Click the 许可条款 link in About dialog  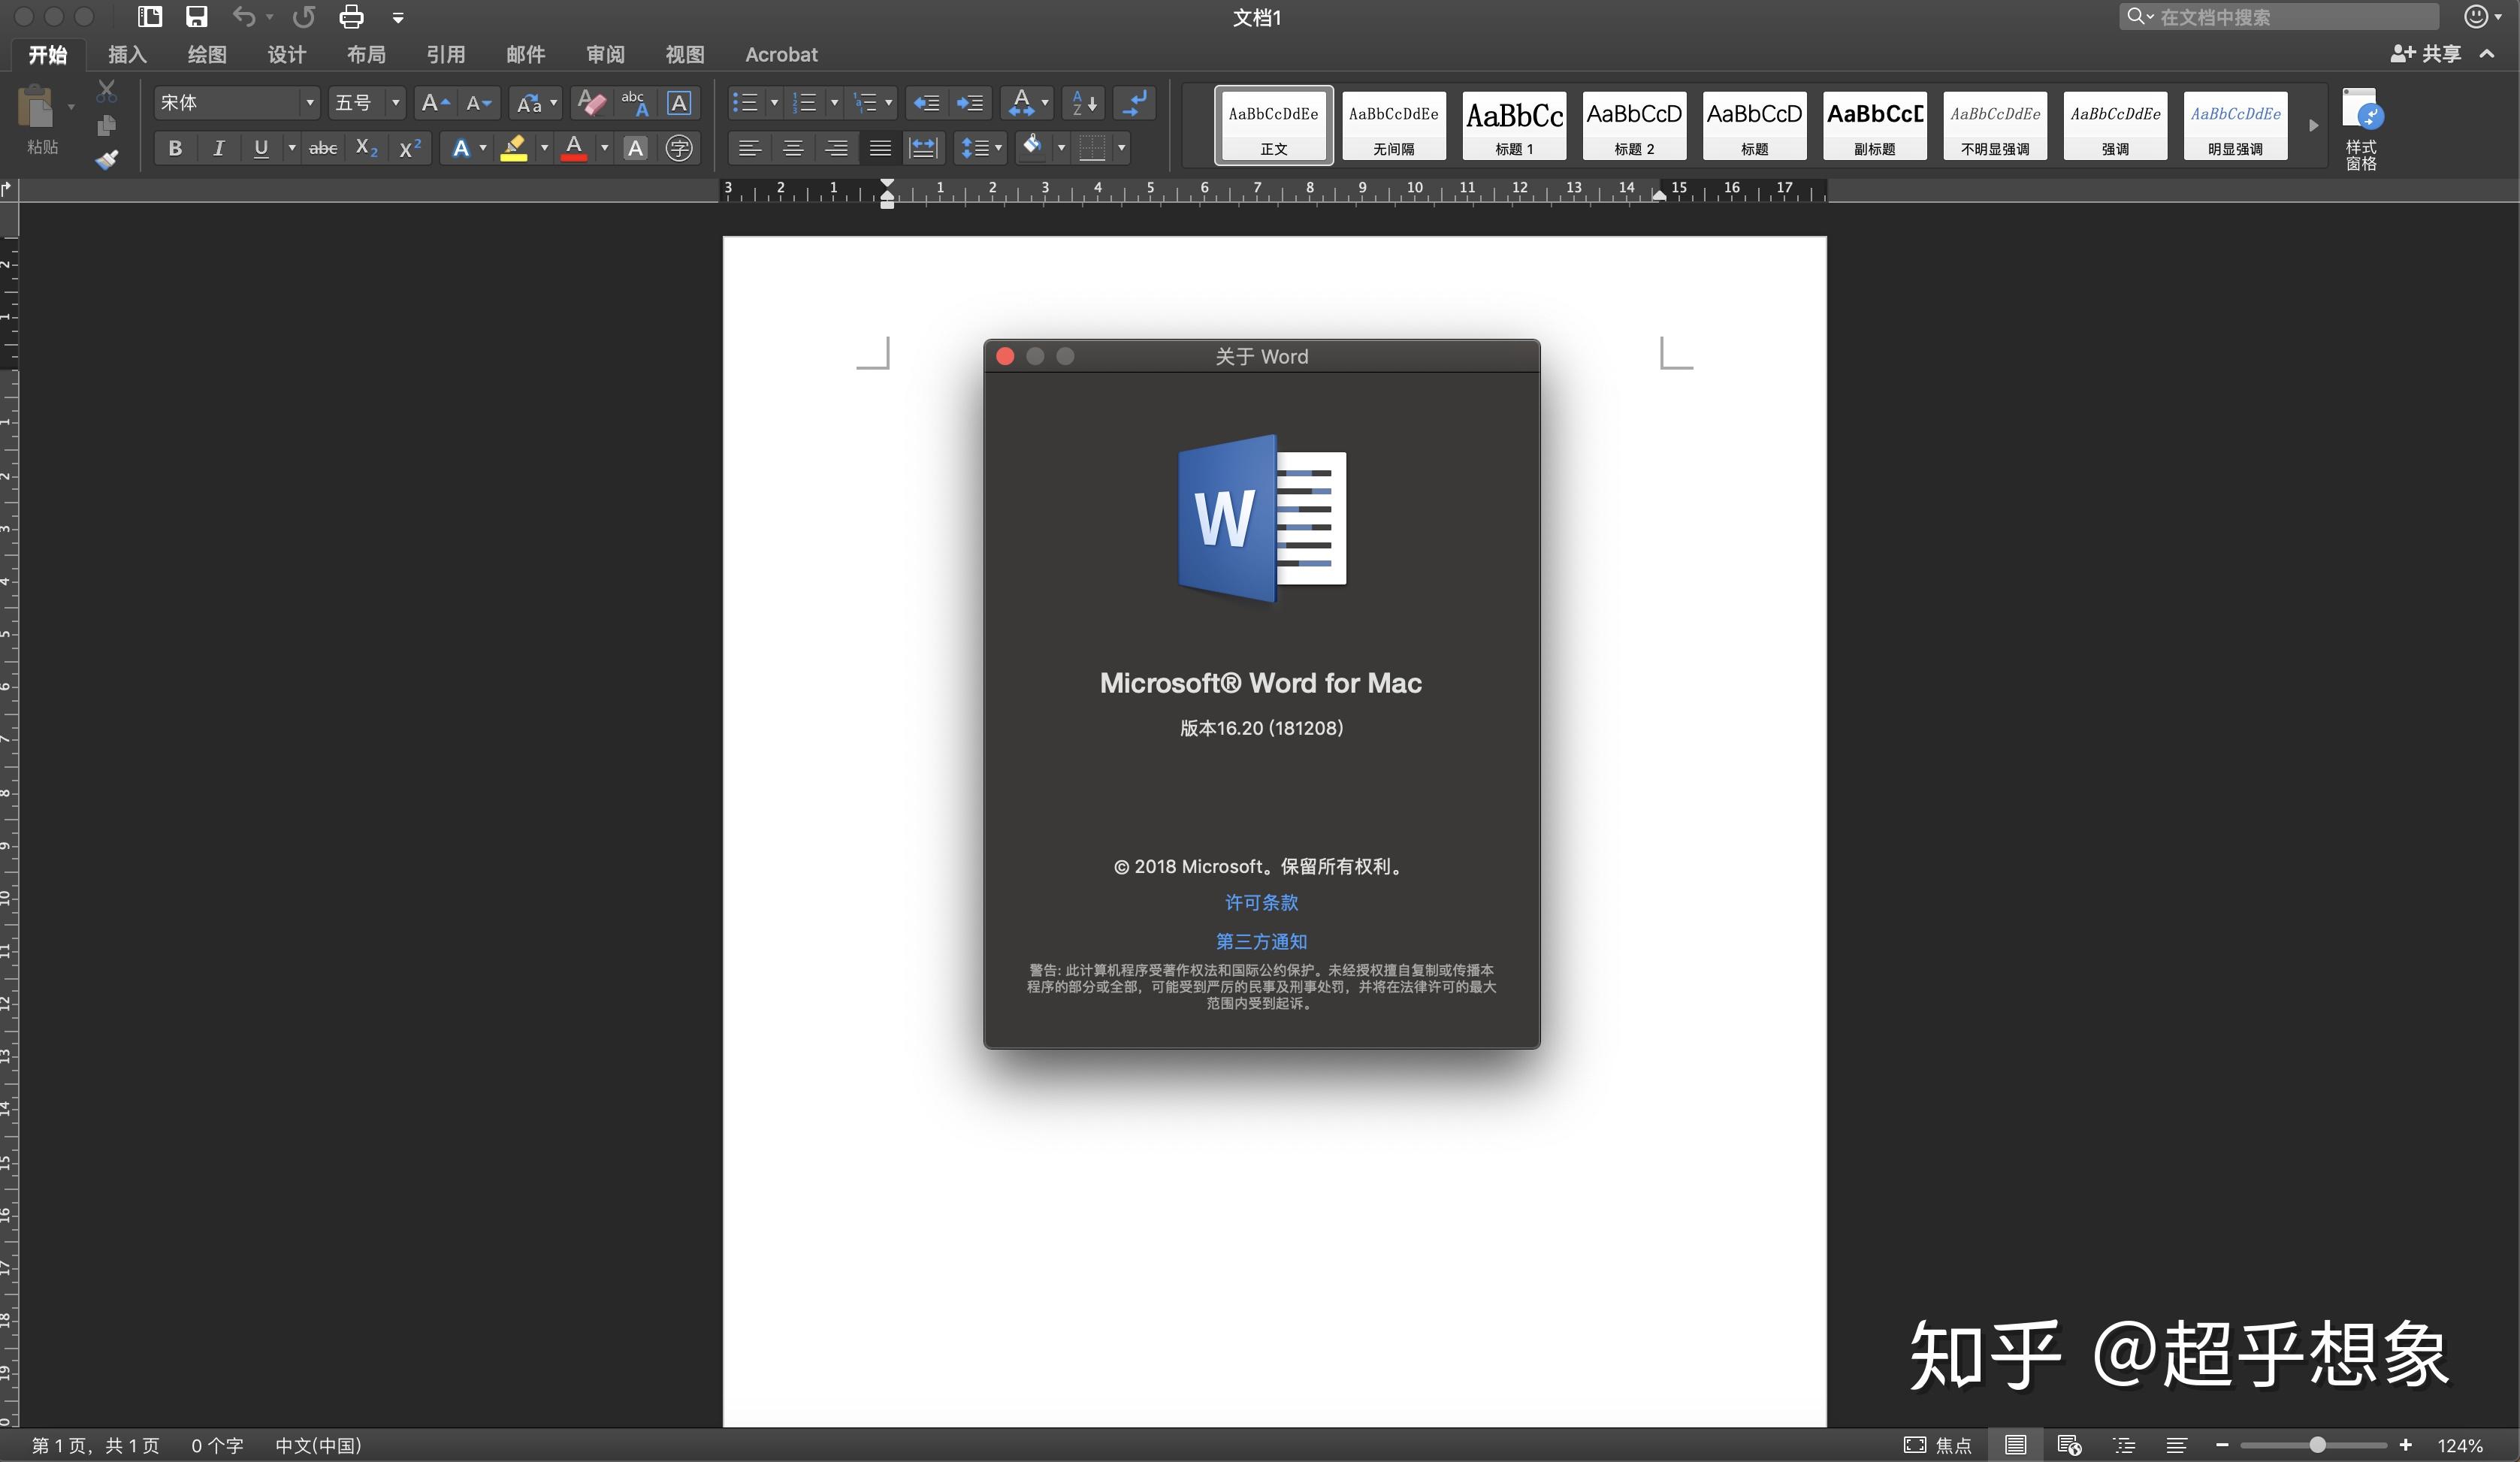[1261, 902]
